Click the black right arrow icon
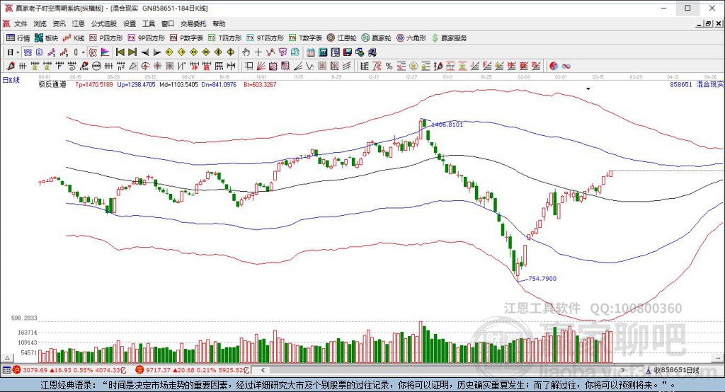The height and width of the screenshot is (392, 725). coord(157,52)
